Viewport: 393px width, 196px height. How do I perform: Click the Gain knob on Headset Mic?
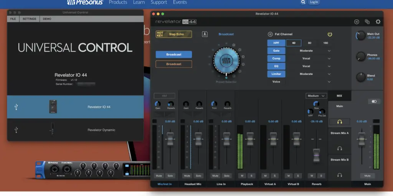(186, 104)
